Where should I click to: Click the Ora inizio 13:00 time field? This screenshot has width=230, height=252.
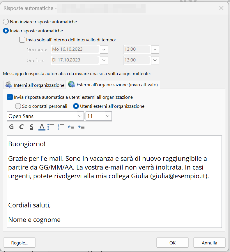tap(137, 50)
